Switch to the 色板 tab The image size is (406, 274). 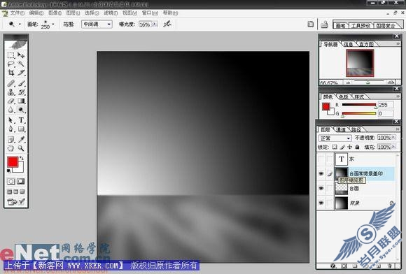tap(344, 97)
